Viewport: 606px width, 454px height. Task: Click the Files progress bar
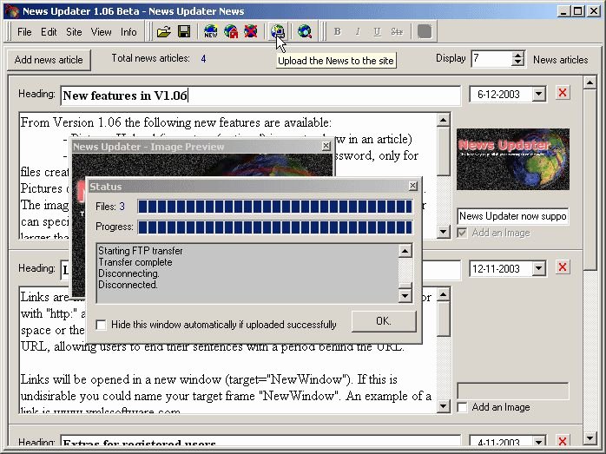point(275,207)
